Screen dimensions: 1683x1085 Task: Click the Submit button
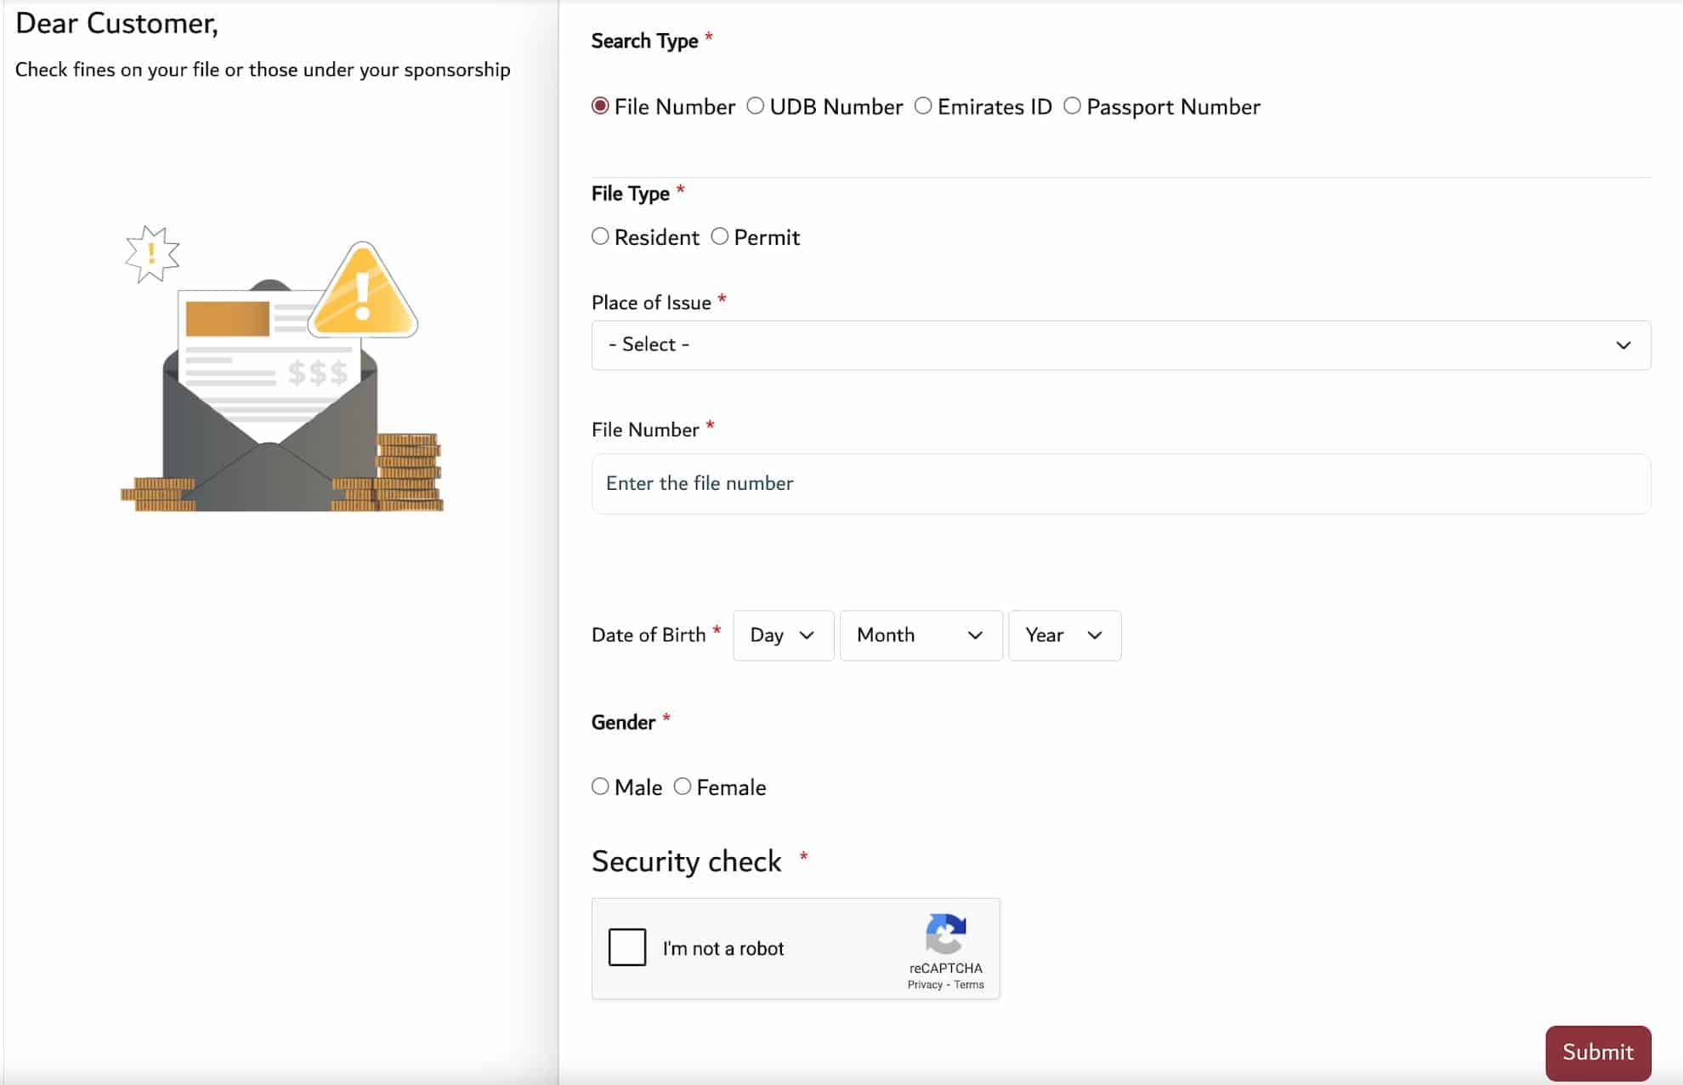[x=1597, y=1052]
